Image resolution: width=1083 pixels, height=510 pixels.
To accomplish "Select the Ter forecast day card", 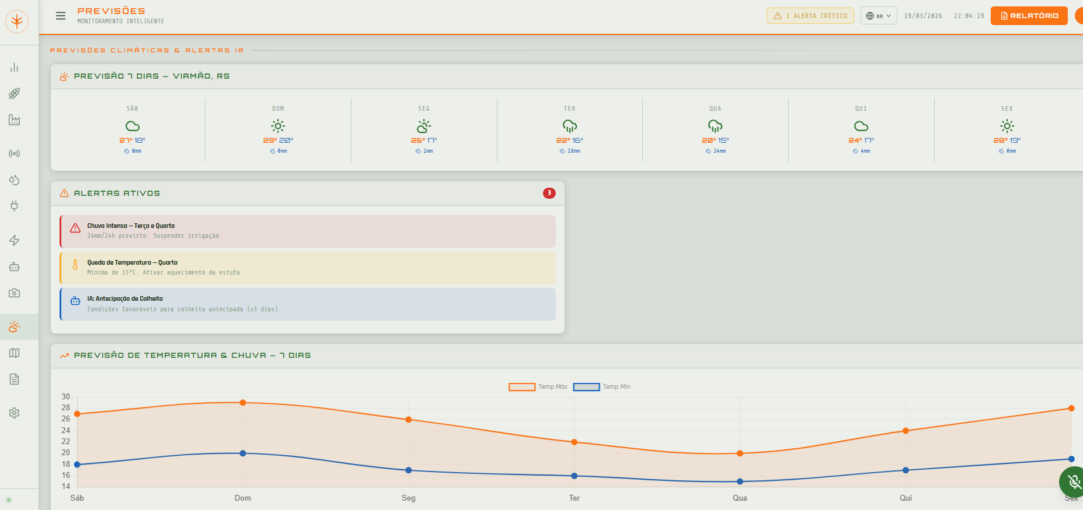I will pyautogui.click(x=570, y=130).
